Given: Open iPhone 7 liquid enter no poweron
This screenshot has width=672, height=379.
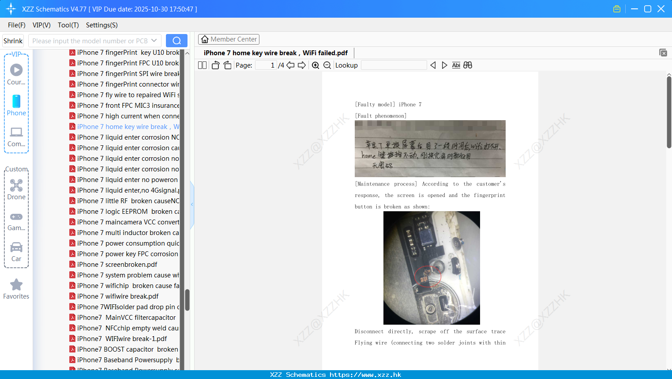Looking at the screenshot, I should pyautogui.click(x=124, y=180).
